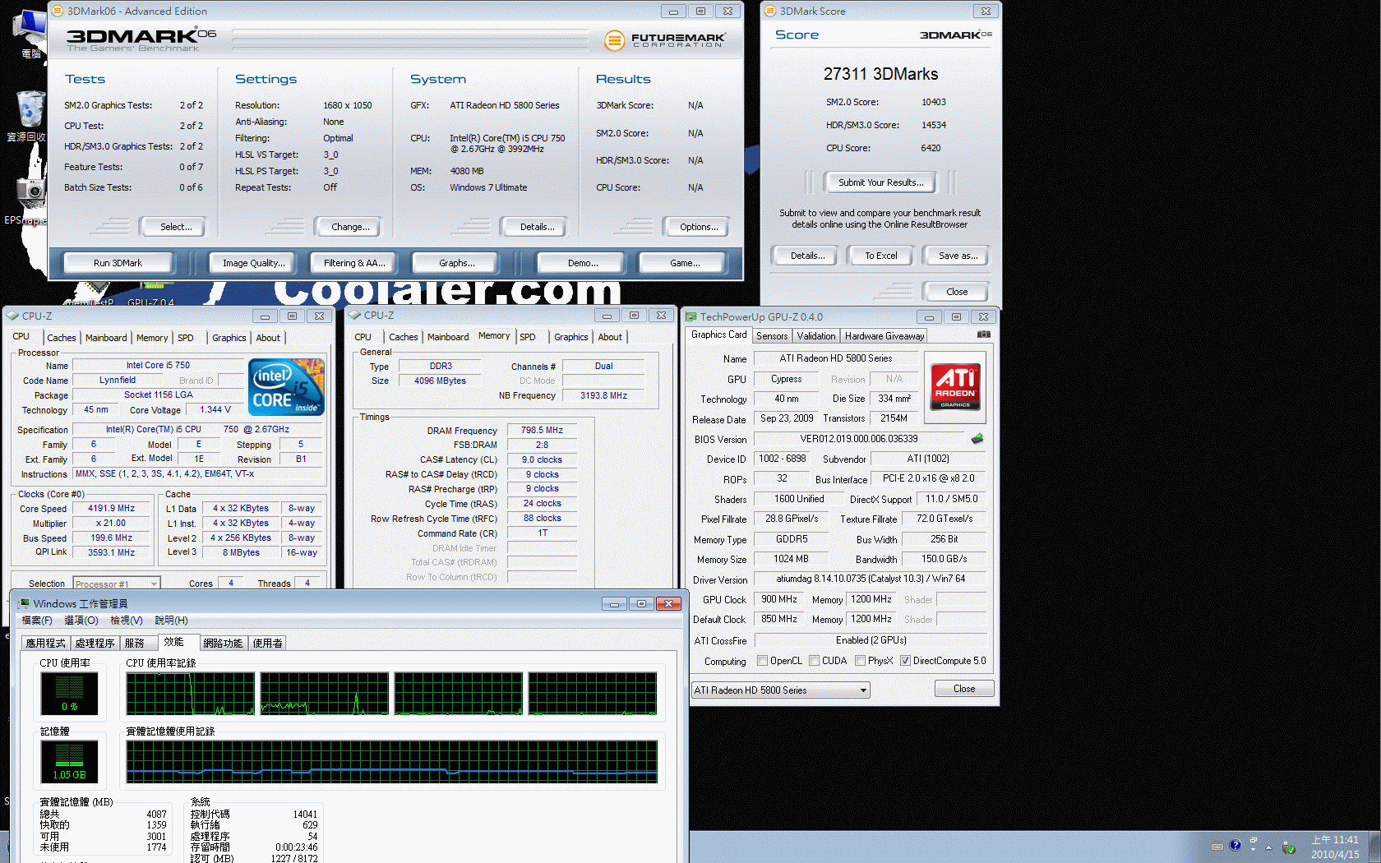Open the taskbar clock and date
Screen dimensions: 1381x863
coord(1335,847)
